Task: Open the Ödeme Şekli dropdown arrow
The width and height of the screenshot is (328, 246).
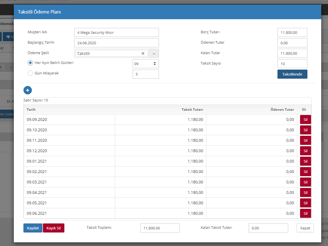Action: [x=154, y=53]
